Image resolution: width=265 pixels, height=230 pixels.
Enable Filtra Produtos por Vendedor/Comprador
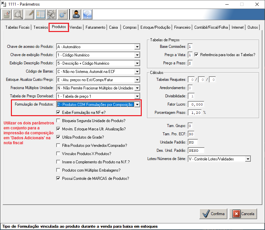(x=58, y=146)
